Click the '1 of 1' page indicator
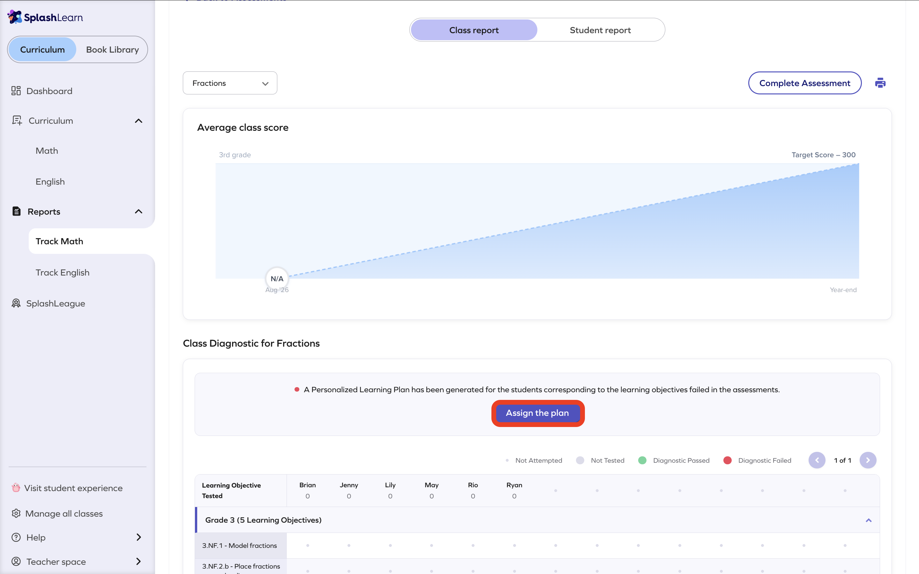 point(842,460)
